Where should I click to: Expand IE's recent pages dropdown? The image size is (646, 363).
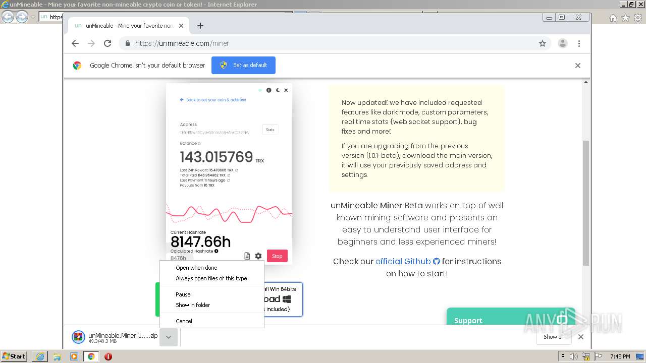click(x=33, y=17)
